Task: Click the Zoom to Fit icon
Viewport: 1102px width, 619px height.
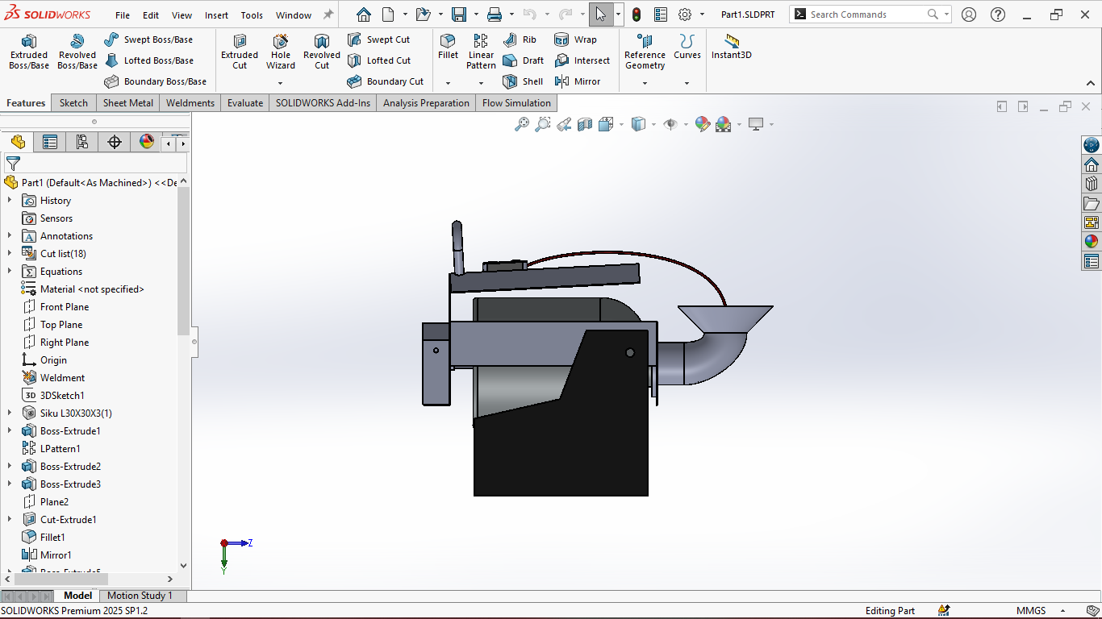Action: 522,124
